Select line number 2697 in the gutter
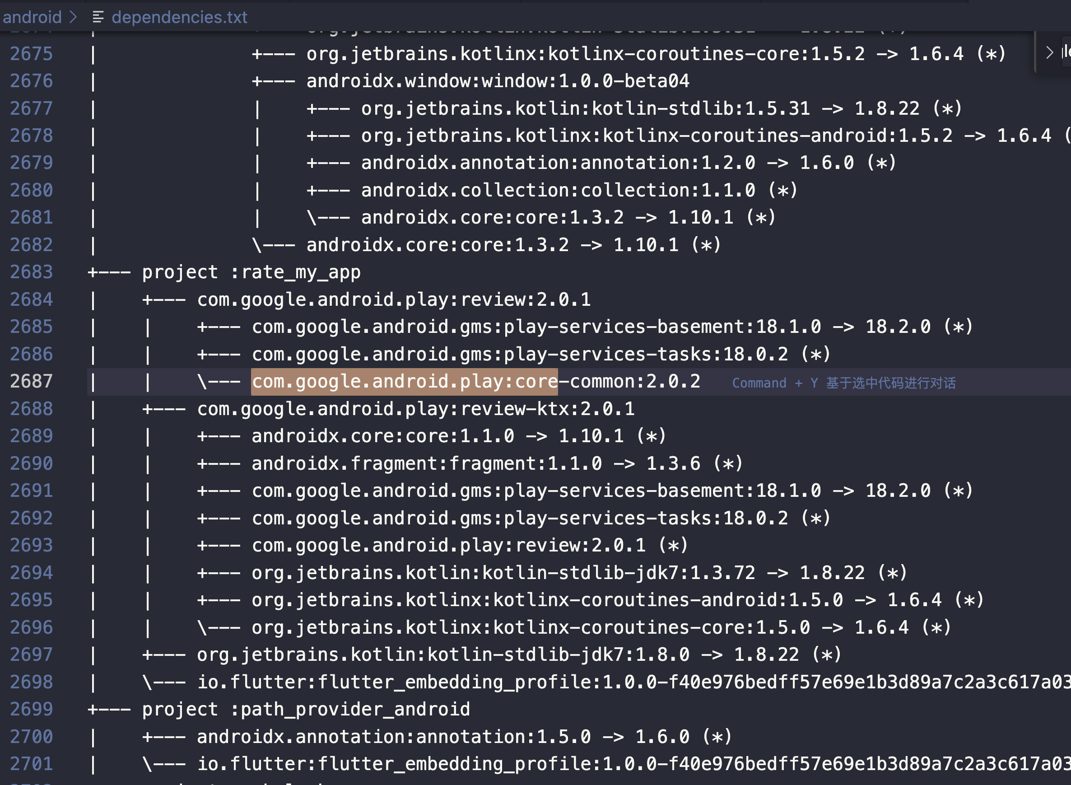The image size is (1071, 785). [31, 655]
